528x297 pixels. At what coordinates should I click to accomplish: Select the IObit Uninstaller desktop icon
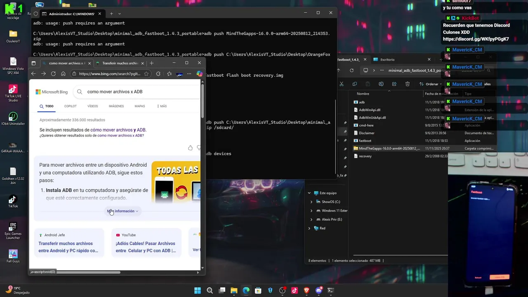click(13, 119)
